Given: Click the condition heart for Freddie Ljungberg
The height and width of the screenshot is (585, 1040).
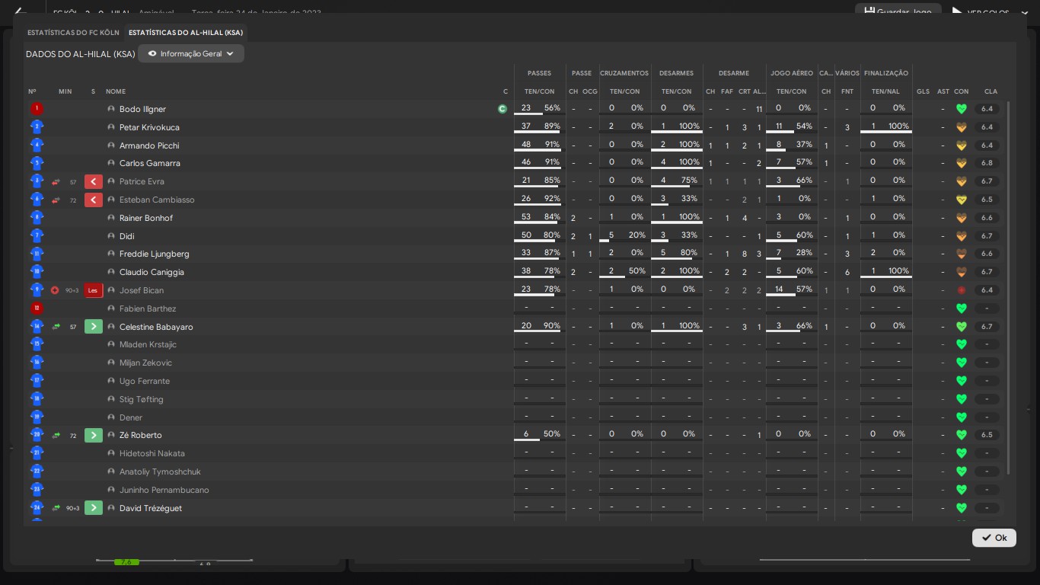Looking at the screenshot, I should [962, 254].
